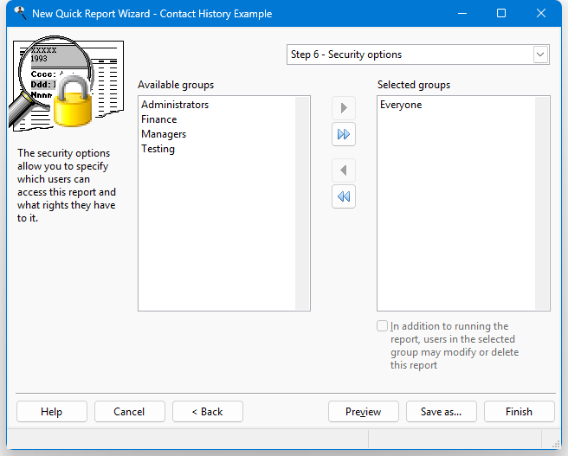The image size is (568, 456).
Task: Select Everyone in Selected groups list
Action: pos(401,105)
